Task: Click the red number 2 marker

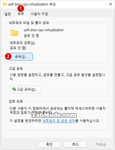Action: point(8,56)
